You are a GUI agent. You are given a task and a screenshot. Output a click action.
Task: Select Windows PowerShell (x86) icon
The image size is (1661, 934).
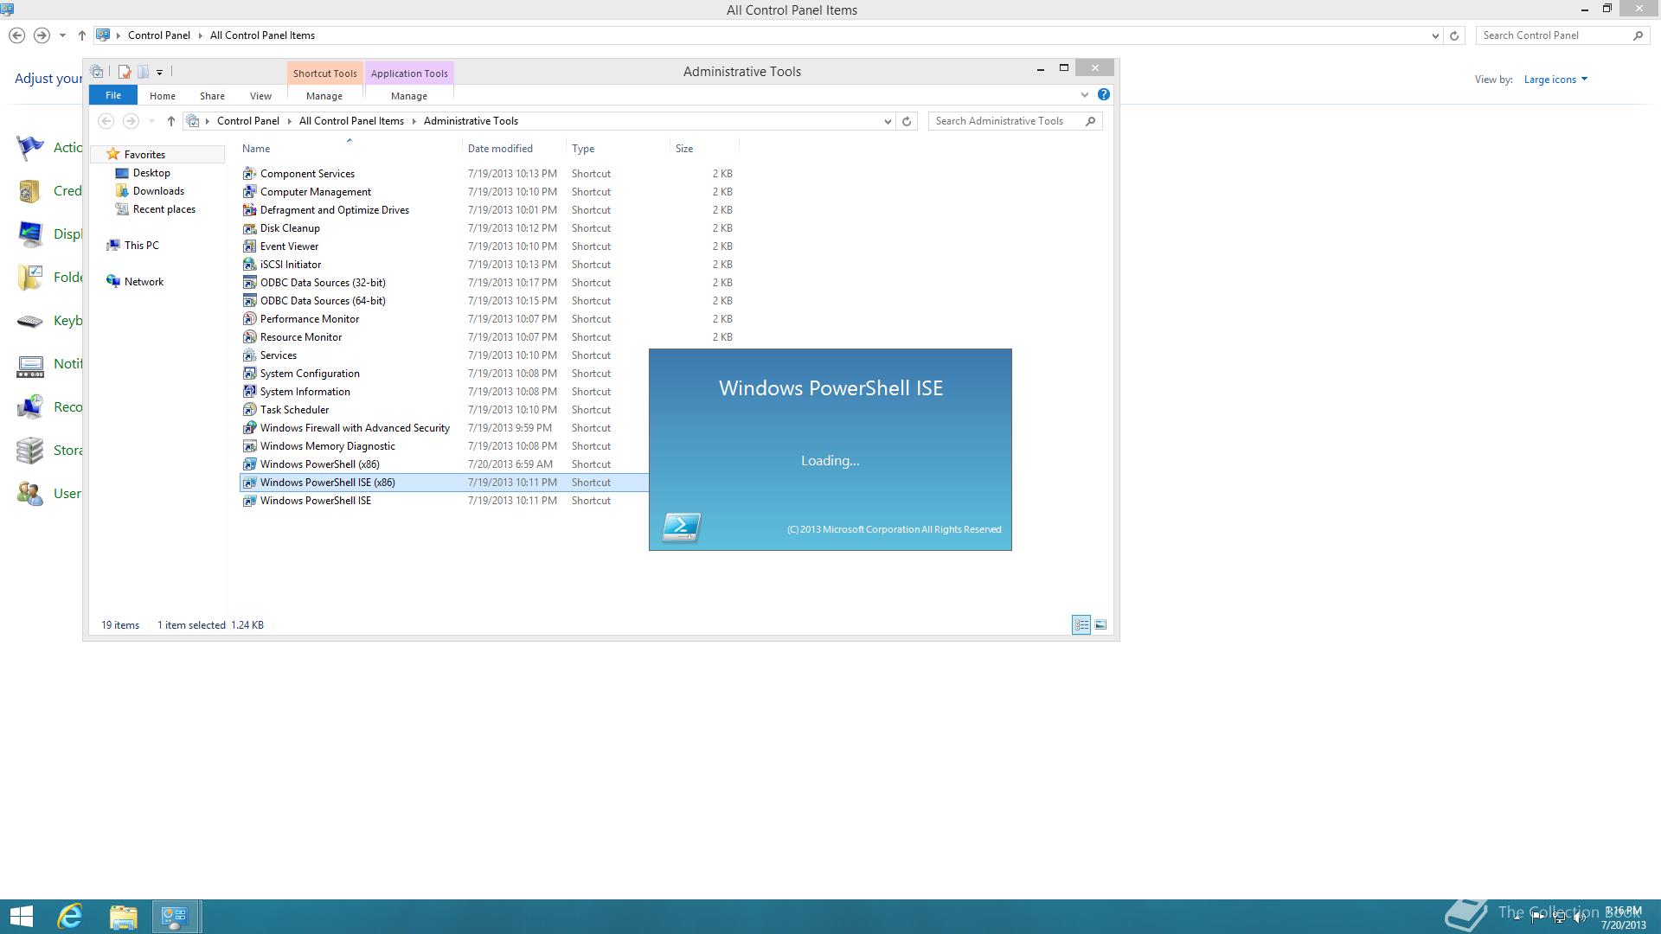tap(250, 464)
